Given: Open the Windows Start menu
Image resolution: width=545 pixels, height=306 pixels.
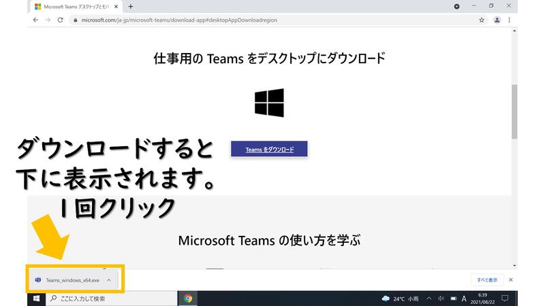Looking at the screenshot, I should (35, 298).
